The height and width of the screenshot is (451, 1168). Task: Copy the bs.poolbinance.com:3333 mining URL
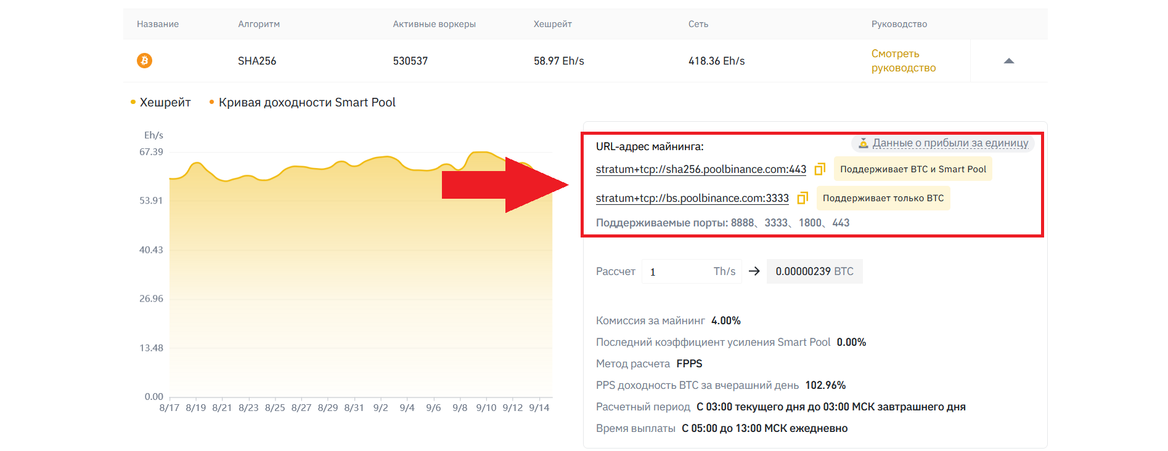pos(802,198)
